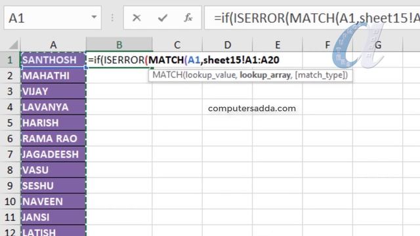Screen dimensions: 420x236
Task: Click cell containing JAGADEESH
Action: 53,155
